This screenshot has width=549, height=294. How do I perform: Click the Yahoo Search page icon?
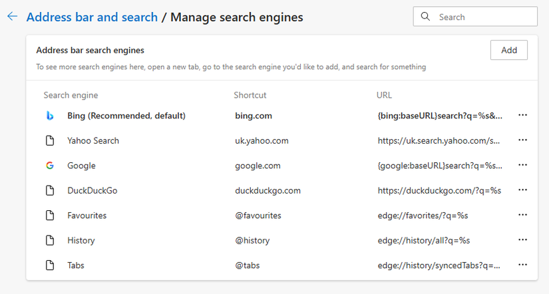(x=49, y=141)
